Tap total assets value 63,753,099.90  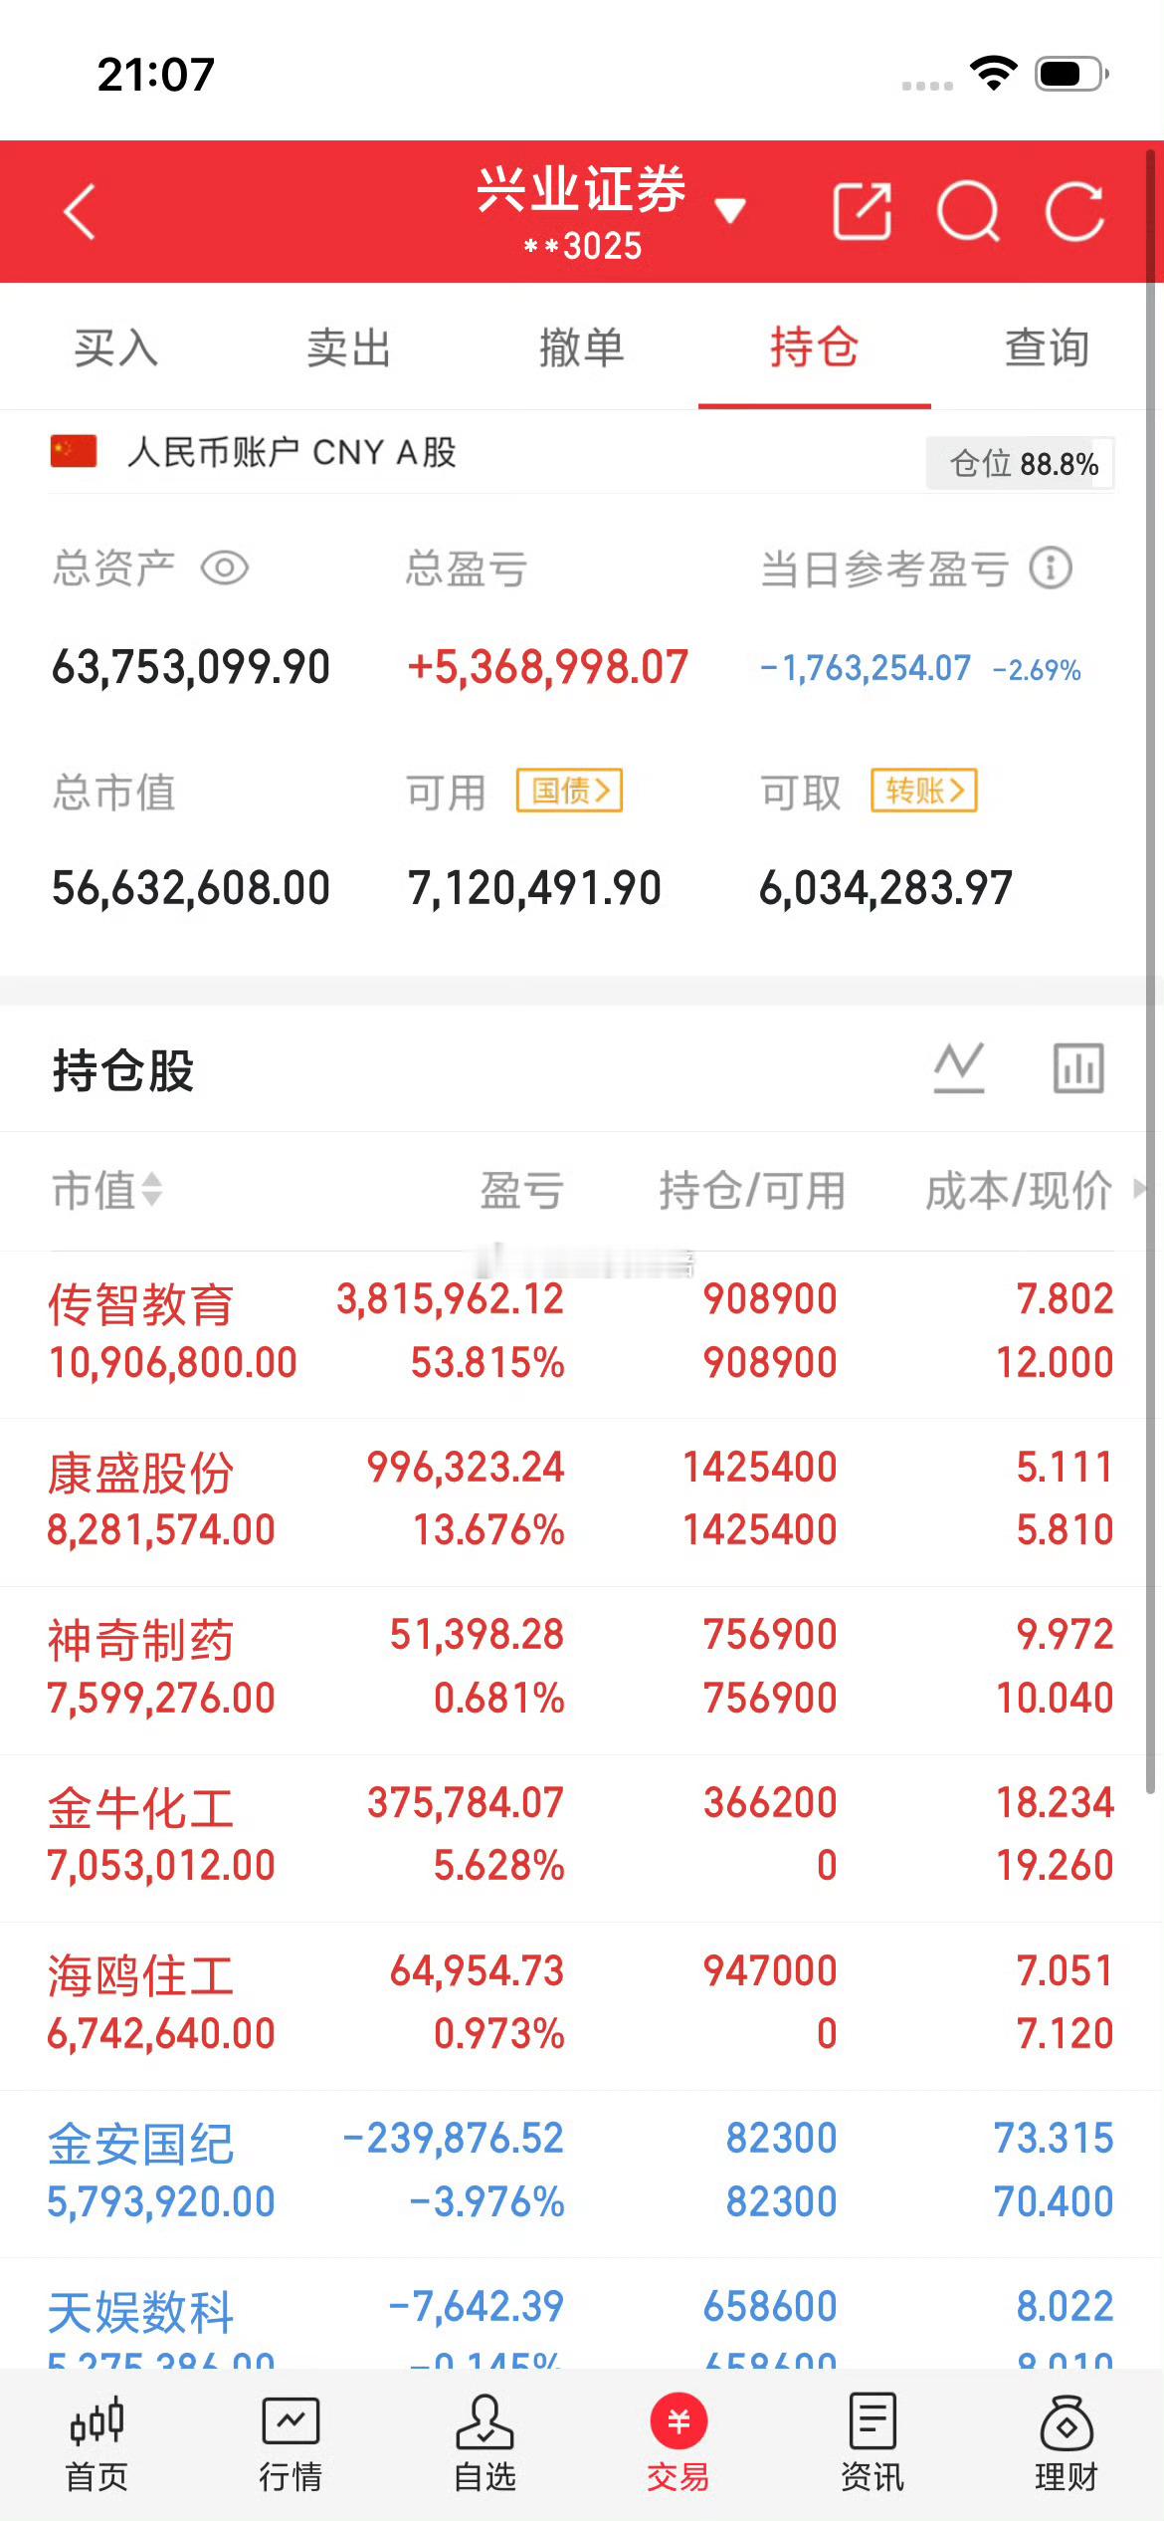[x=191, y=667]
